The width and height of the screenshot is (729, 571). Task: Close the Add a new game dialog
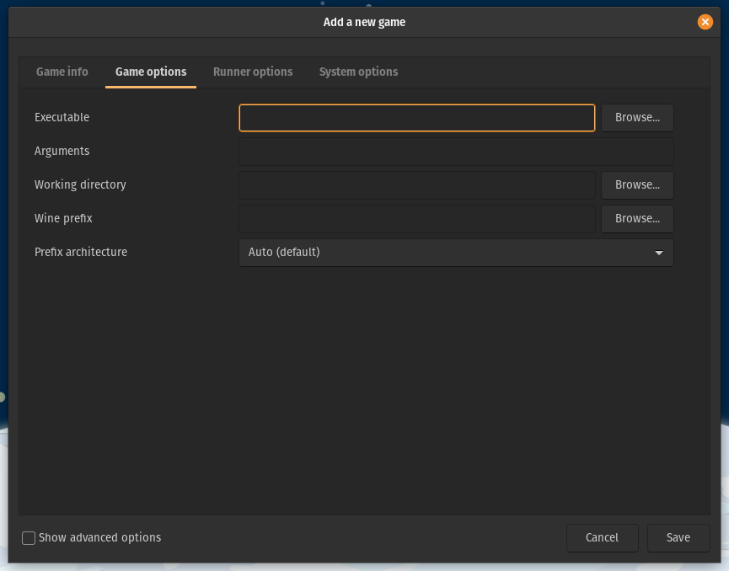pyautogui.click(x=705, y=22)
